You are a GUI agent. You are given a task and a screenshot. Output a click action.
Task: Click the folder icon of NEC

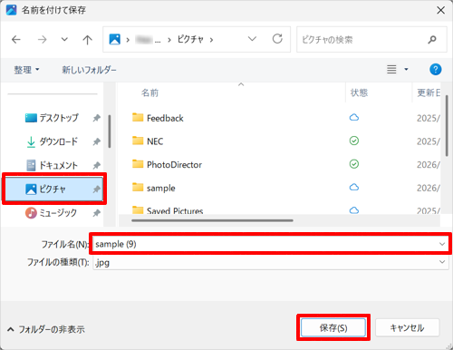(x=138, y=141)
